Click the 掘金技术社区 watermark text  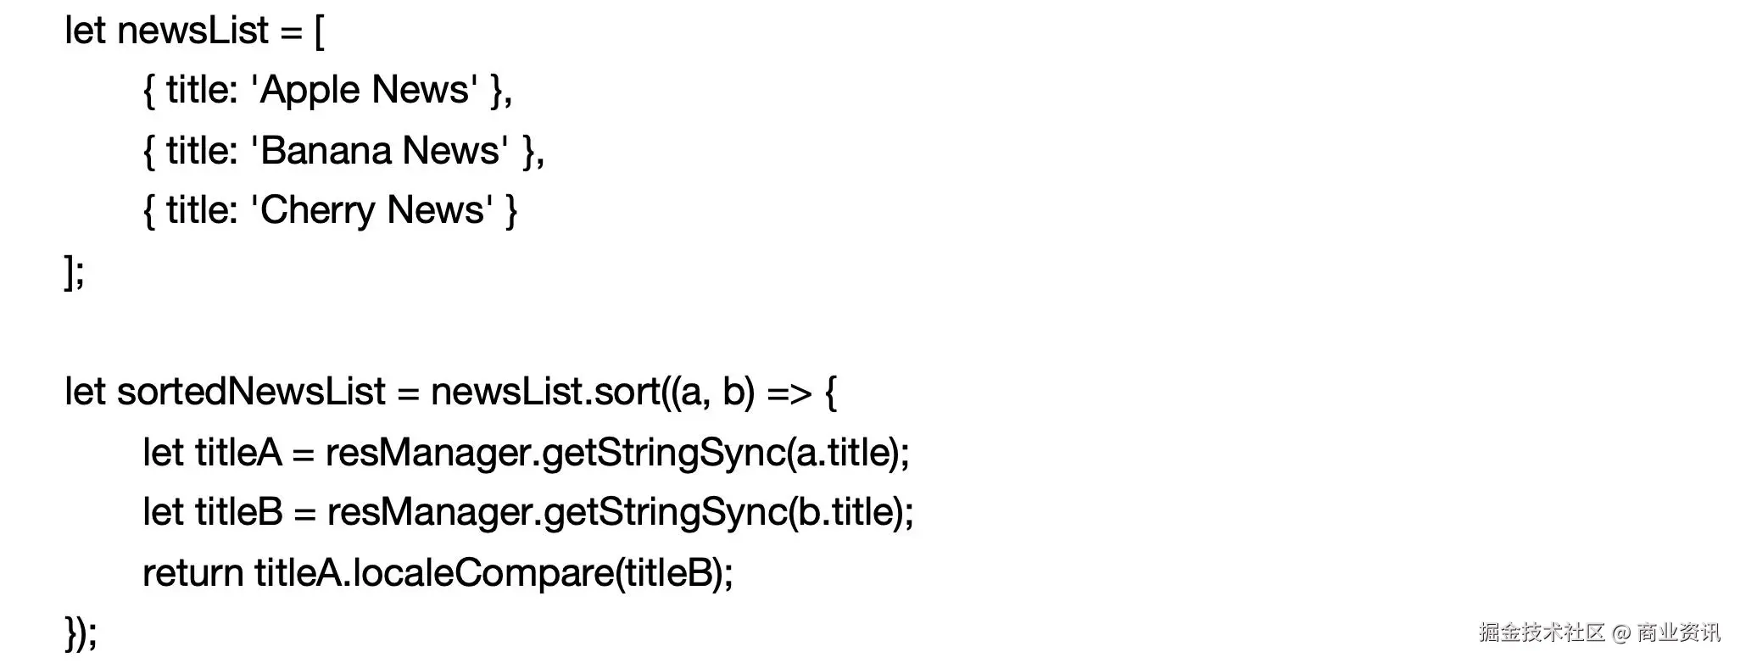pos(1542,632)
